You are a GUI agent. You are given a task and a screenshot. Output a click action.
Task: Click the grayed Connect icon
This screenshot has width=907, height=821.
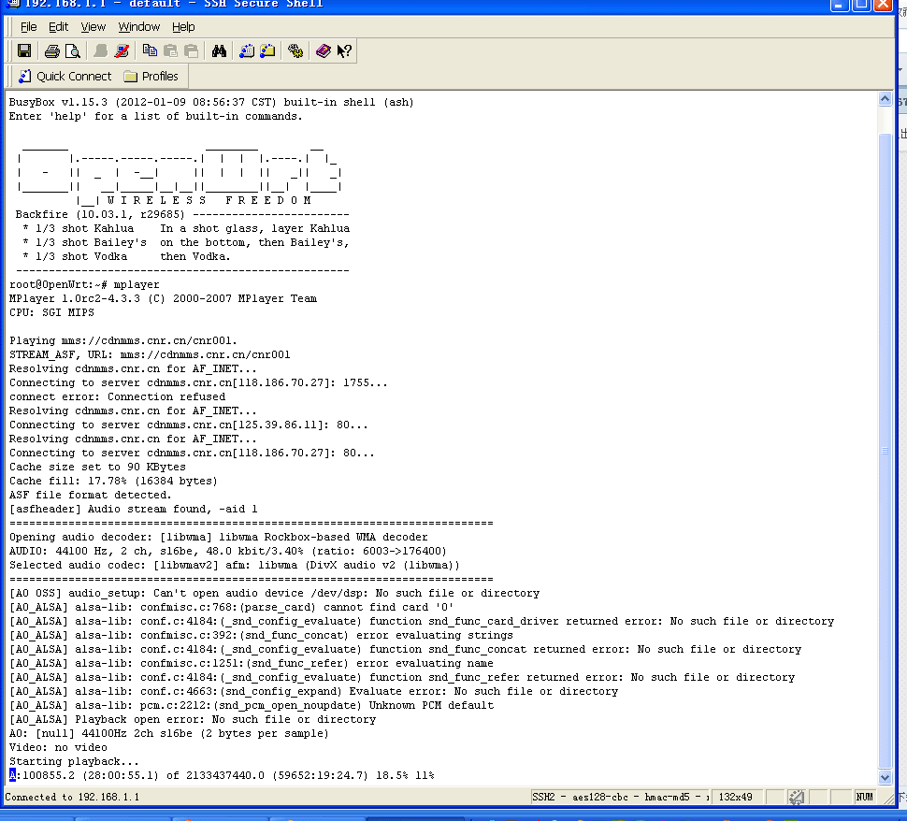point(101,50)
